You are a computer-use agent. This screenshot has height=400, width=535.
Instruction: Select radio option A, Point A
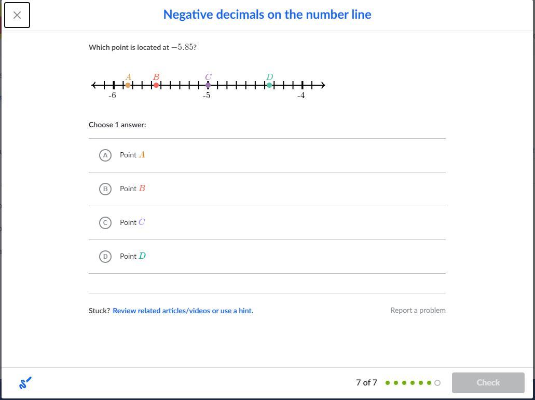click(x=105, y=155)
